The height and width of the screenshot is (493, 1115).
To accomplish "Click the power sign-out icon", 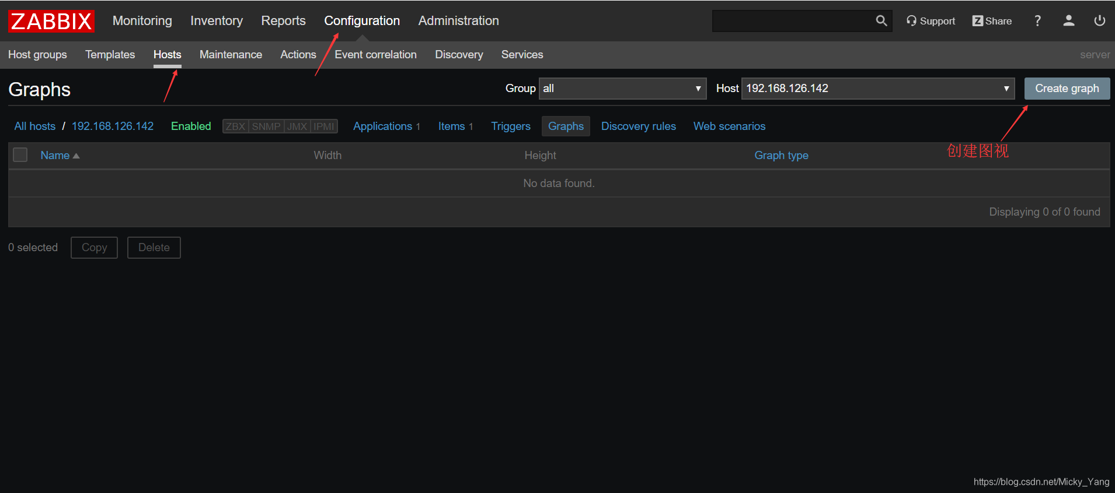I will 1099,21.
